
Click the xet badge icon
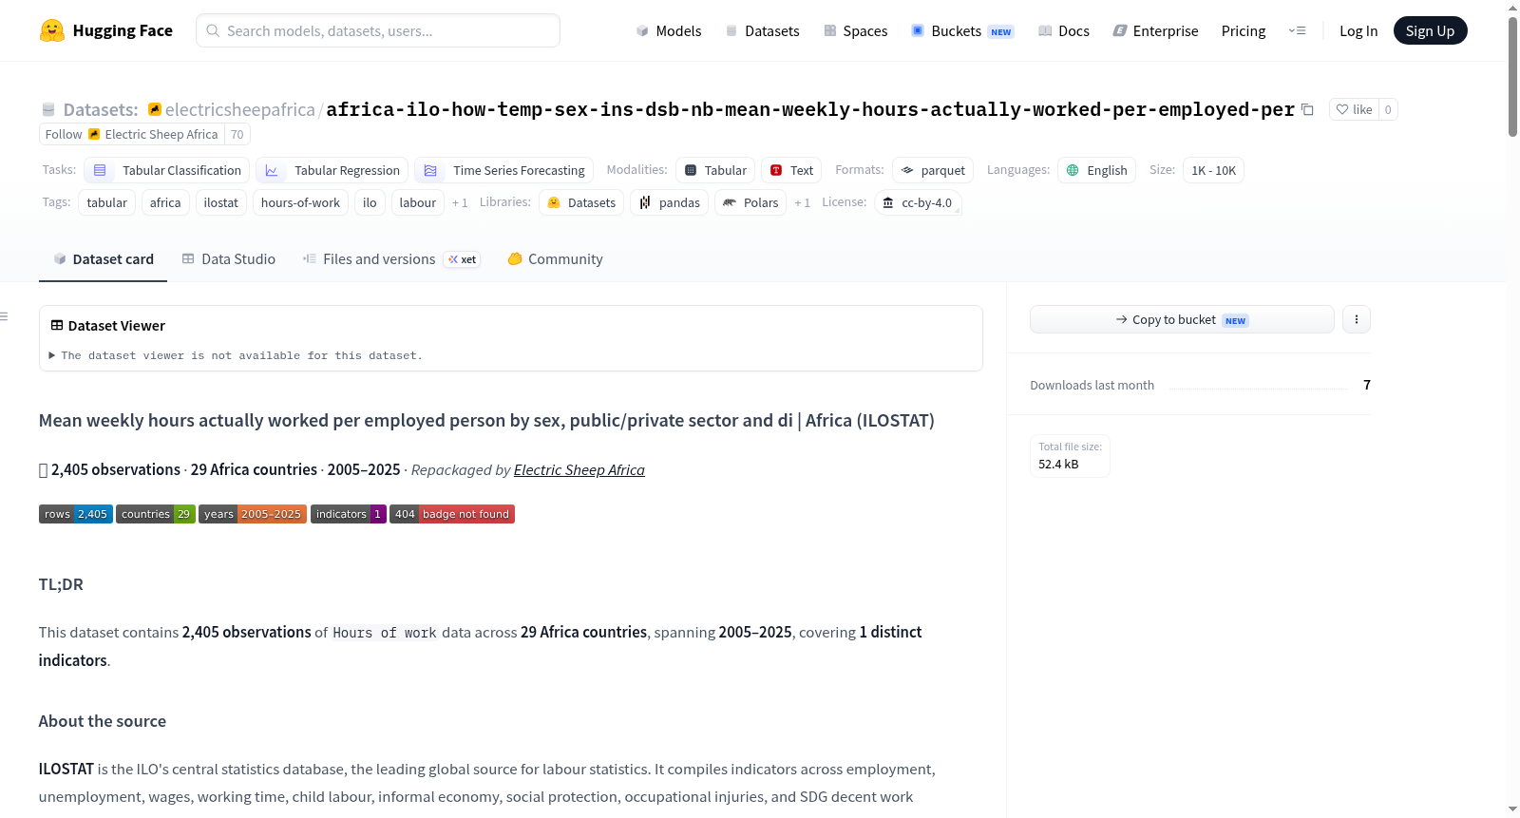click(463, 259)
